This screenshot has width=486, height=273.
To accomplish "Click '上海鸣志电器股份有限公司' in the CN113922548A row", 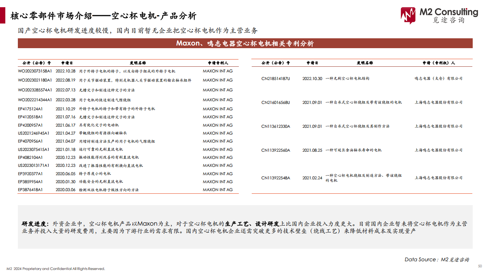I will click(x=439, y=178).
